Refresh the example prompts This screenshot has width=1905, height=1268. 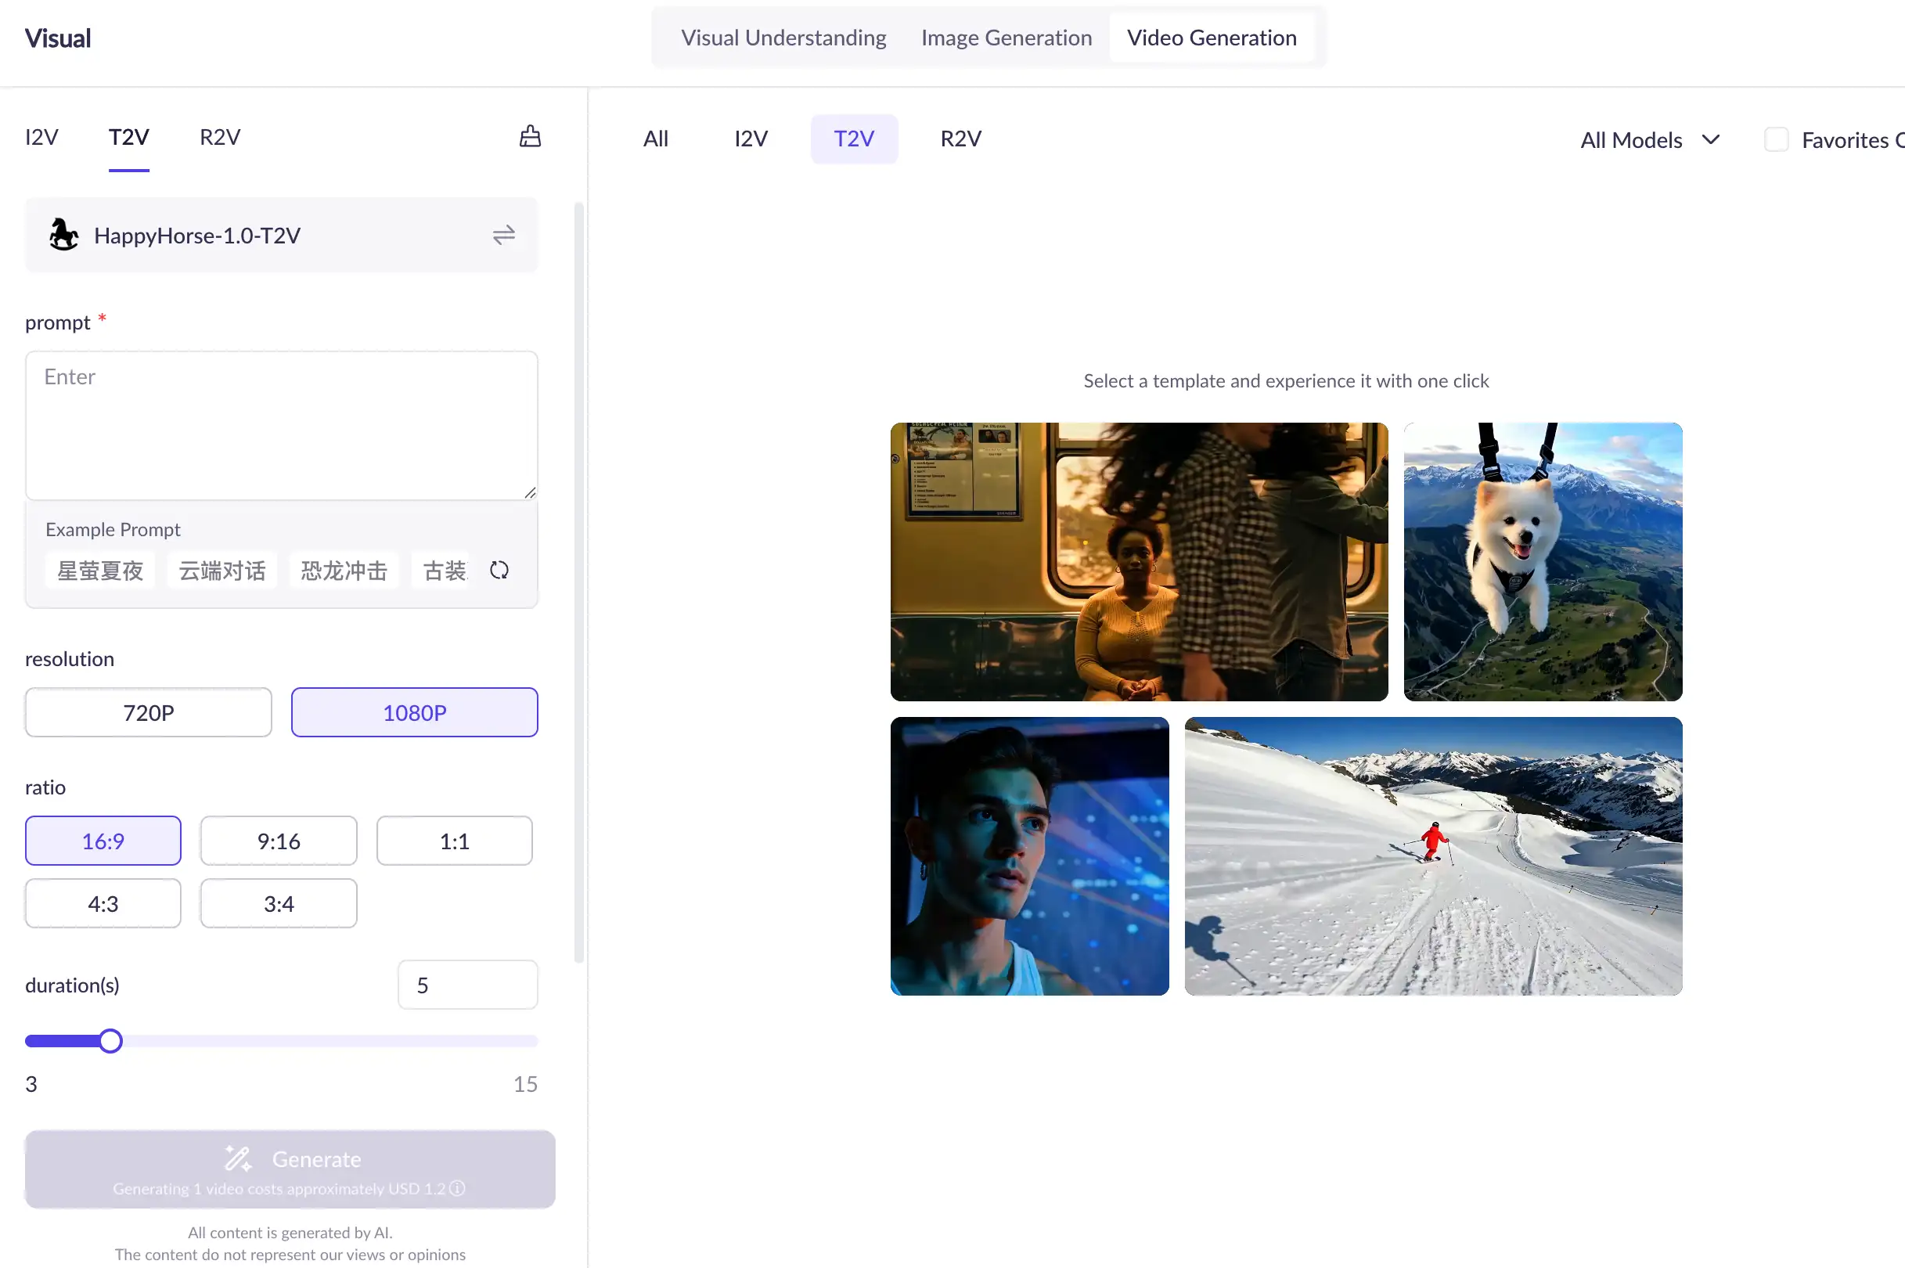(x=499, y=570)
